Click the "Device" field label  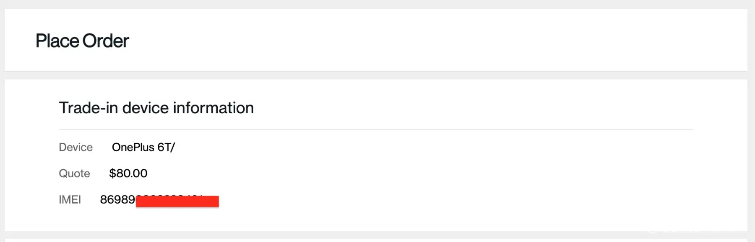pos(75,147)
